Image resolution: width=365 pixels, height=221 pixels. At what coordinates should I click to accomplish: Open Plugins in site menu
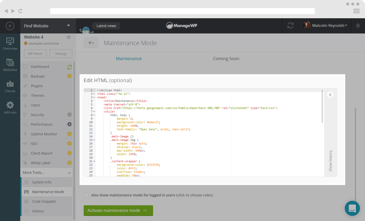(x=37, y=86)
